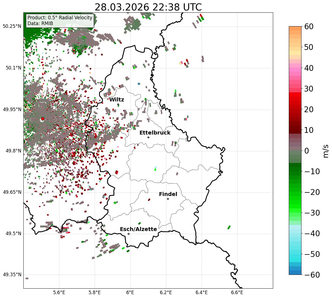
Task: Click the −50 tick label on colorbar
Action: click(x=312, y=254)
